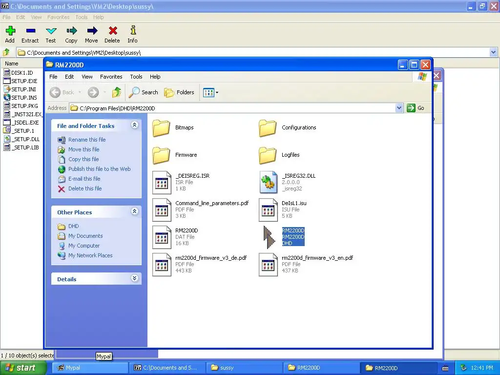Switch to sussy folder in taskbar
Image resolution: width=500 pixels, height=375 pixels.
244,368
